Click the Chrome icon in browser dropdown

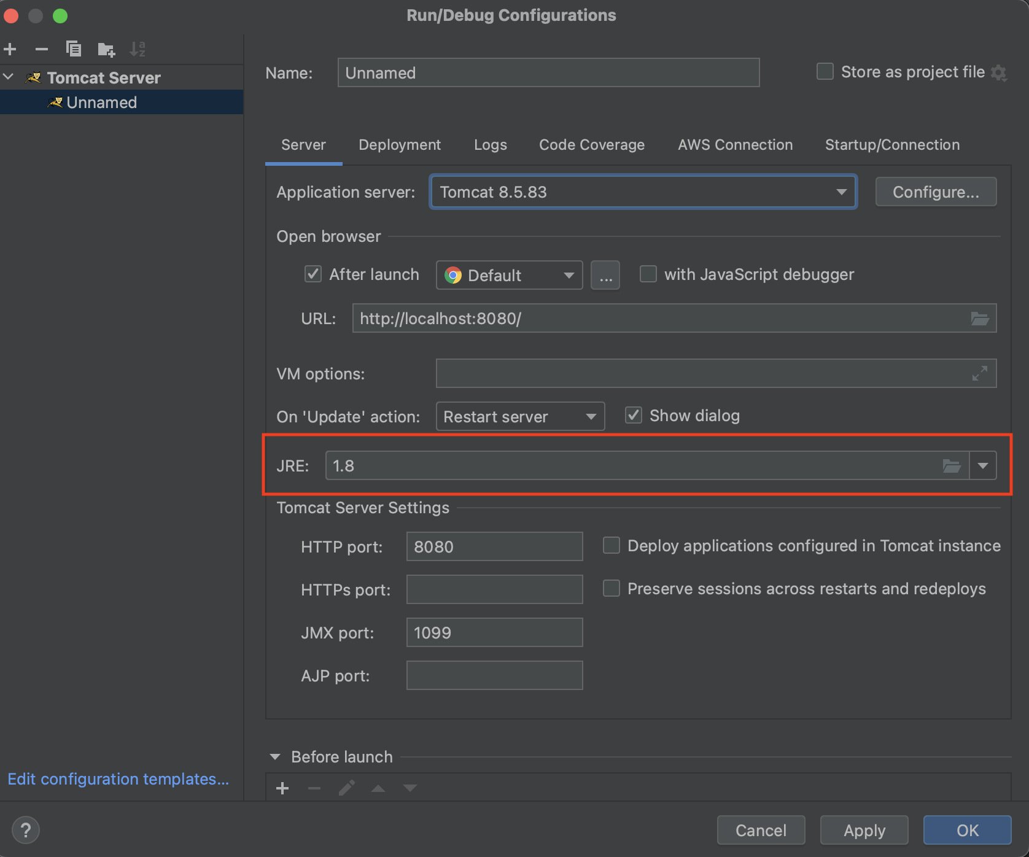click(453, 275)
